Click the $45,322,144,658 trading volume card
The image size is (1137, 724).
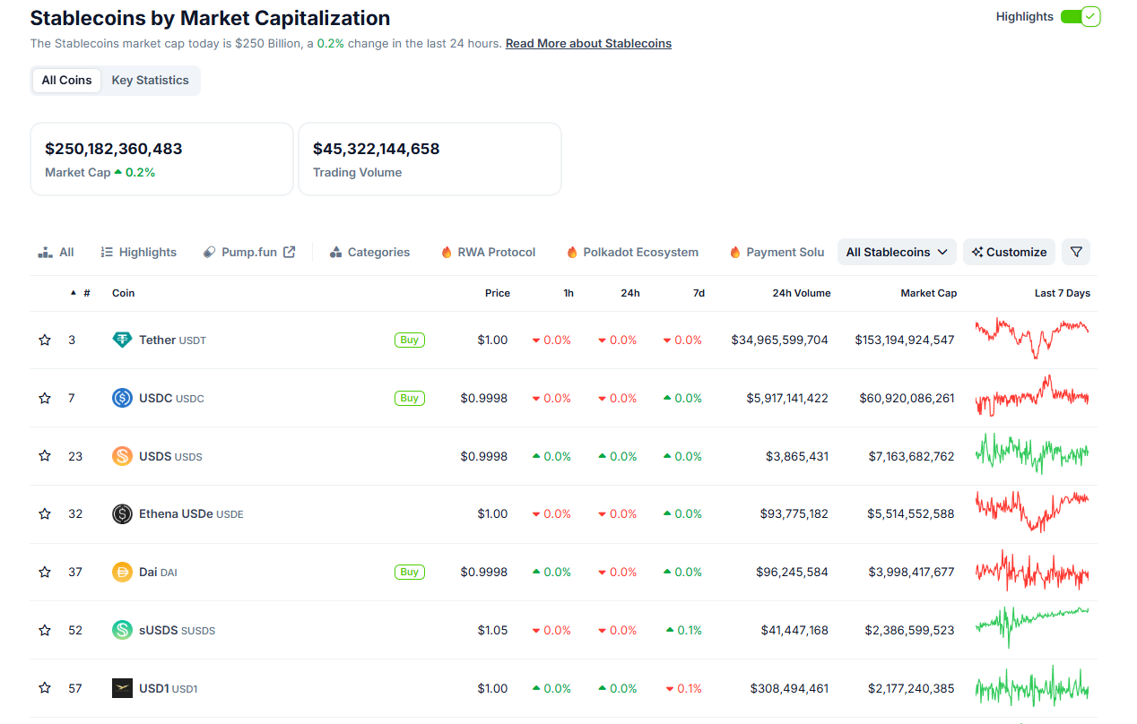430,159
